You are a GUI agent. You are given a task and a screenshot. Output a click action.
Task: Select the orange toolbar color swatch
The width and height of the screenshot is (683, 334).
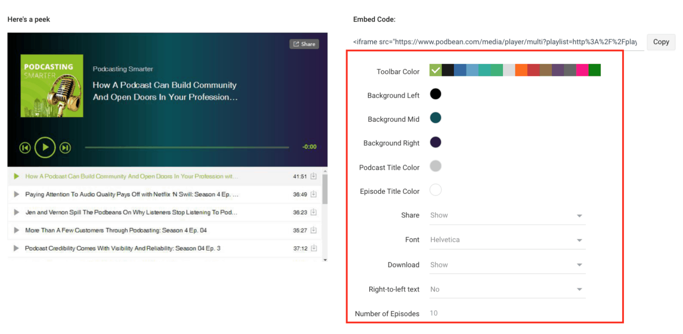point(521,70)
